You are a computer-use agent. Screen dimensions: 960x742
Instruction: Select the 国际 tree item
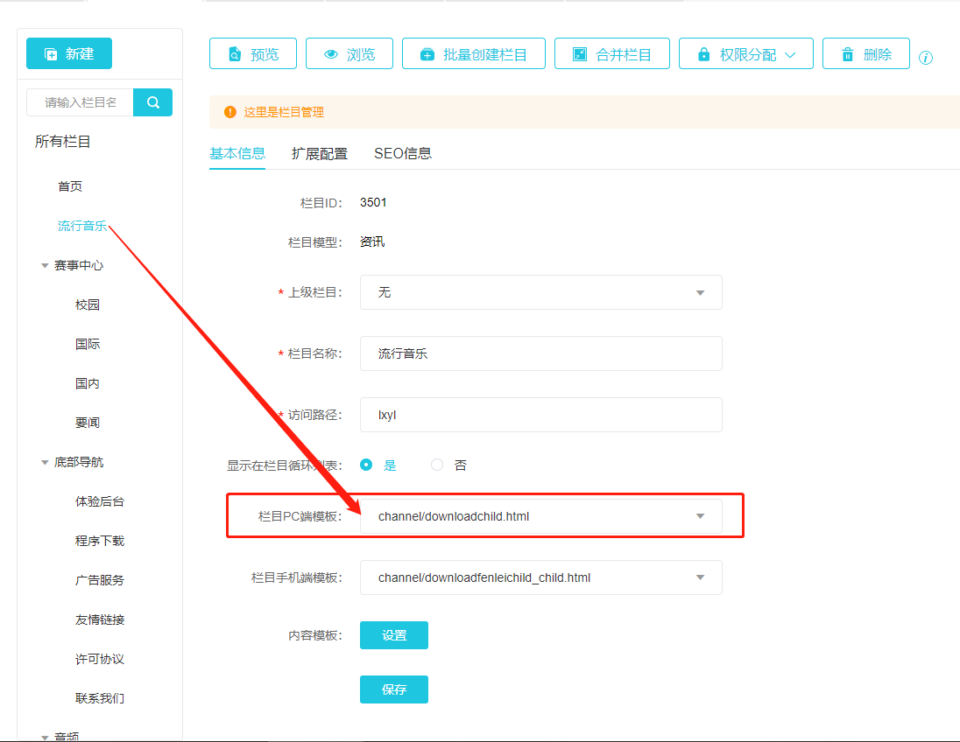click(x=87, y=344)
